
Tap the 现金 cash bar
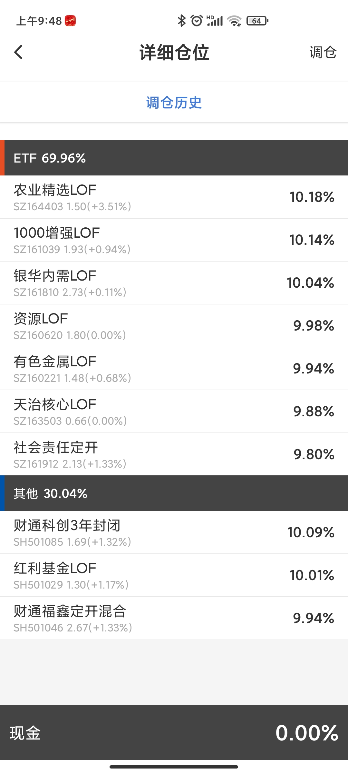pyautogui.click(x=174, y=733)
